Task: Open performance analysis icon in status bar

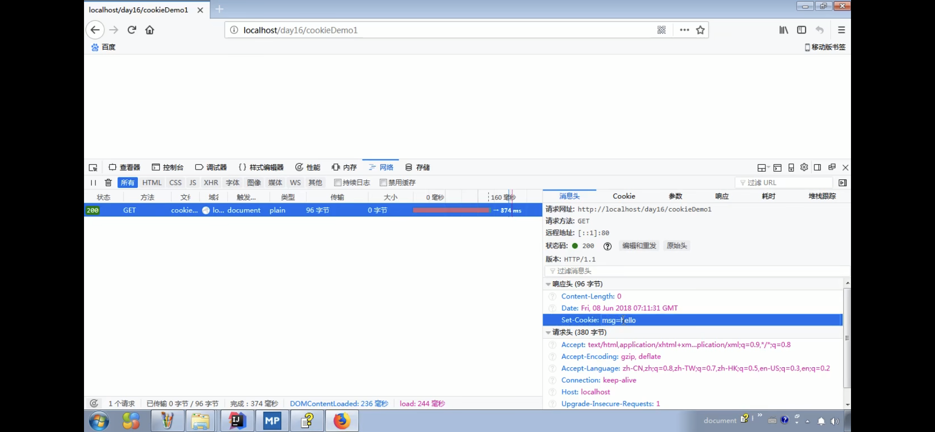Action: coord(94,403)
